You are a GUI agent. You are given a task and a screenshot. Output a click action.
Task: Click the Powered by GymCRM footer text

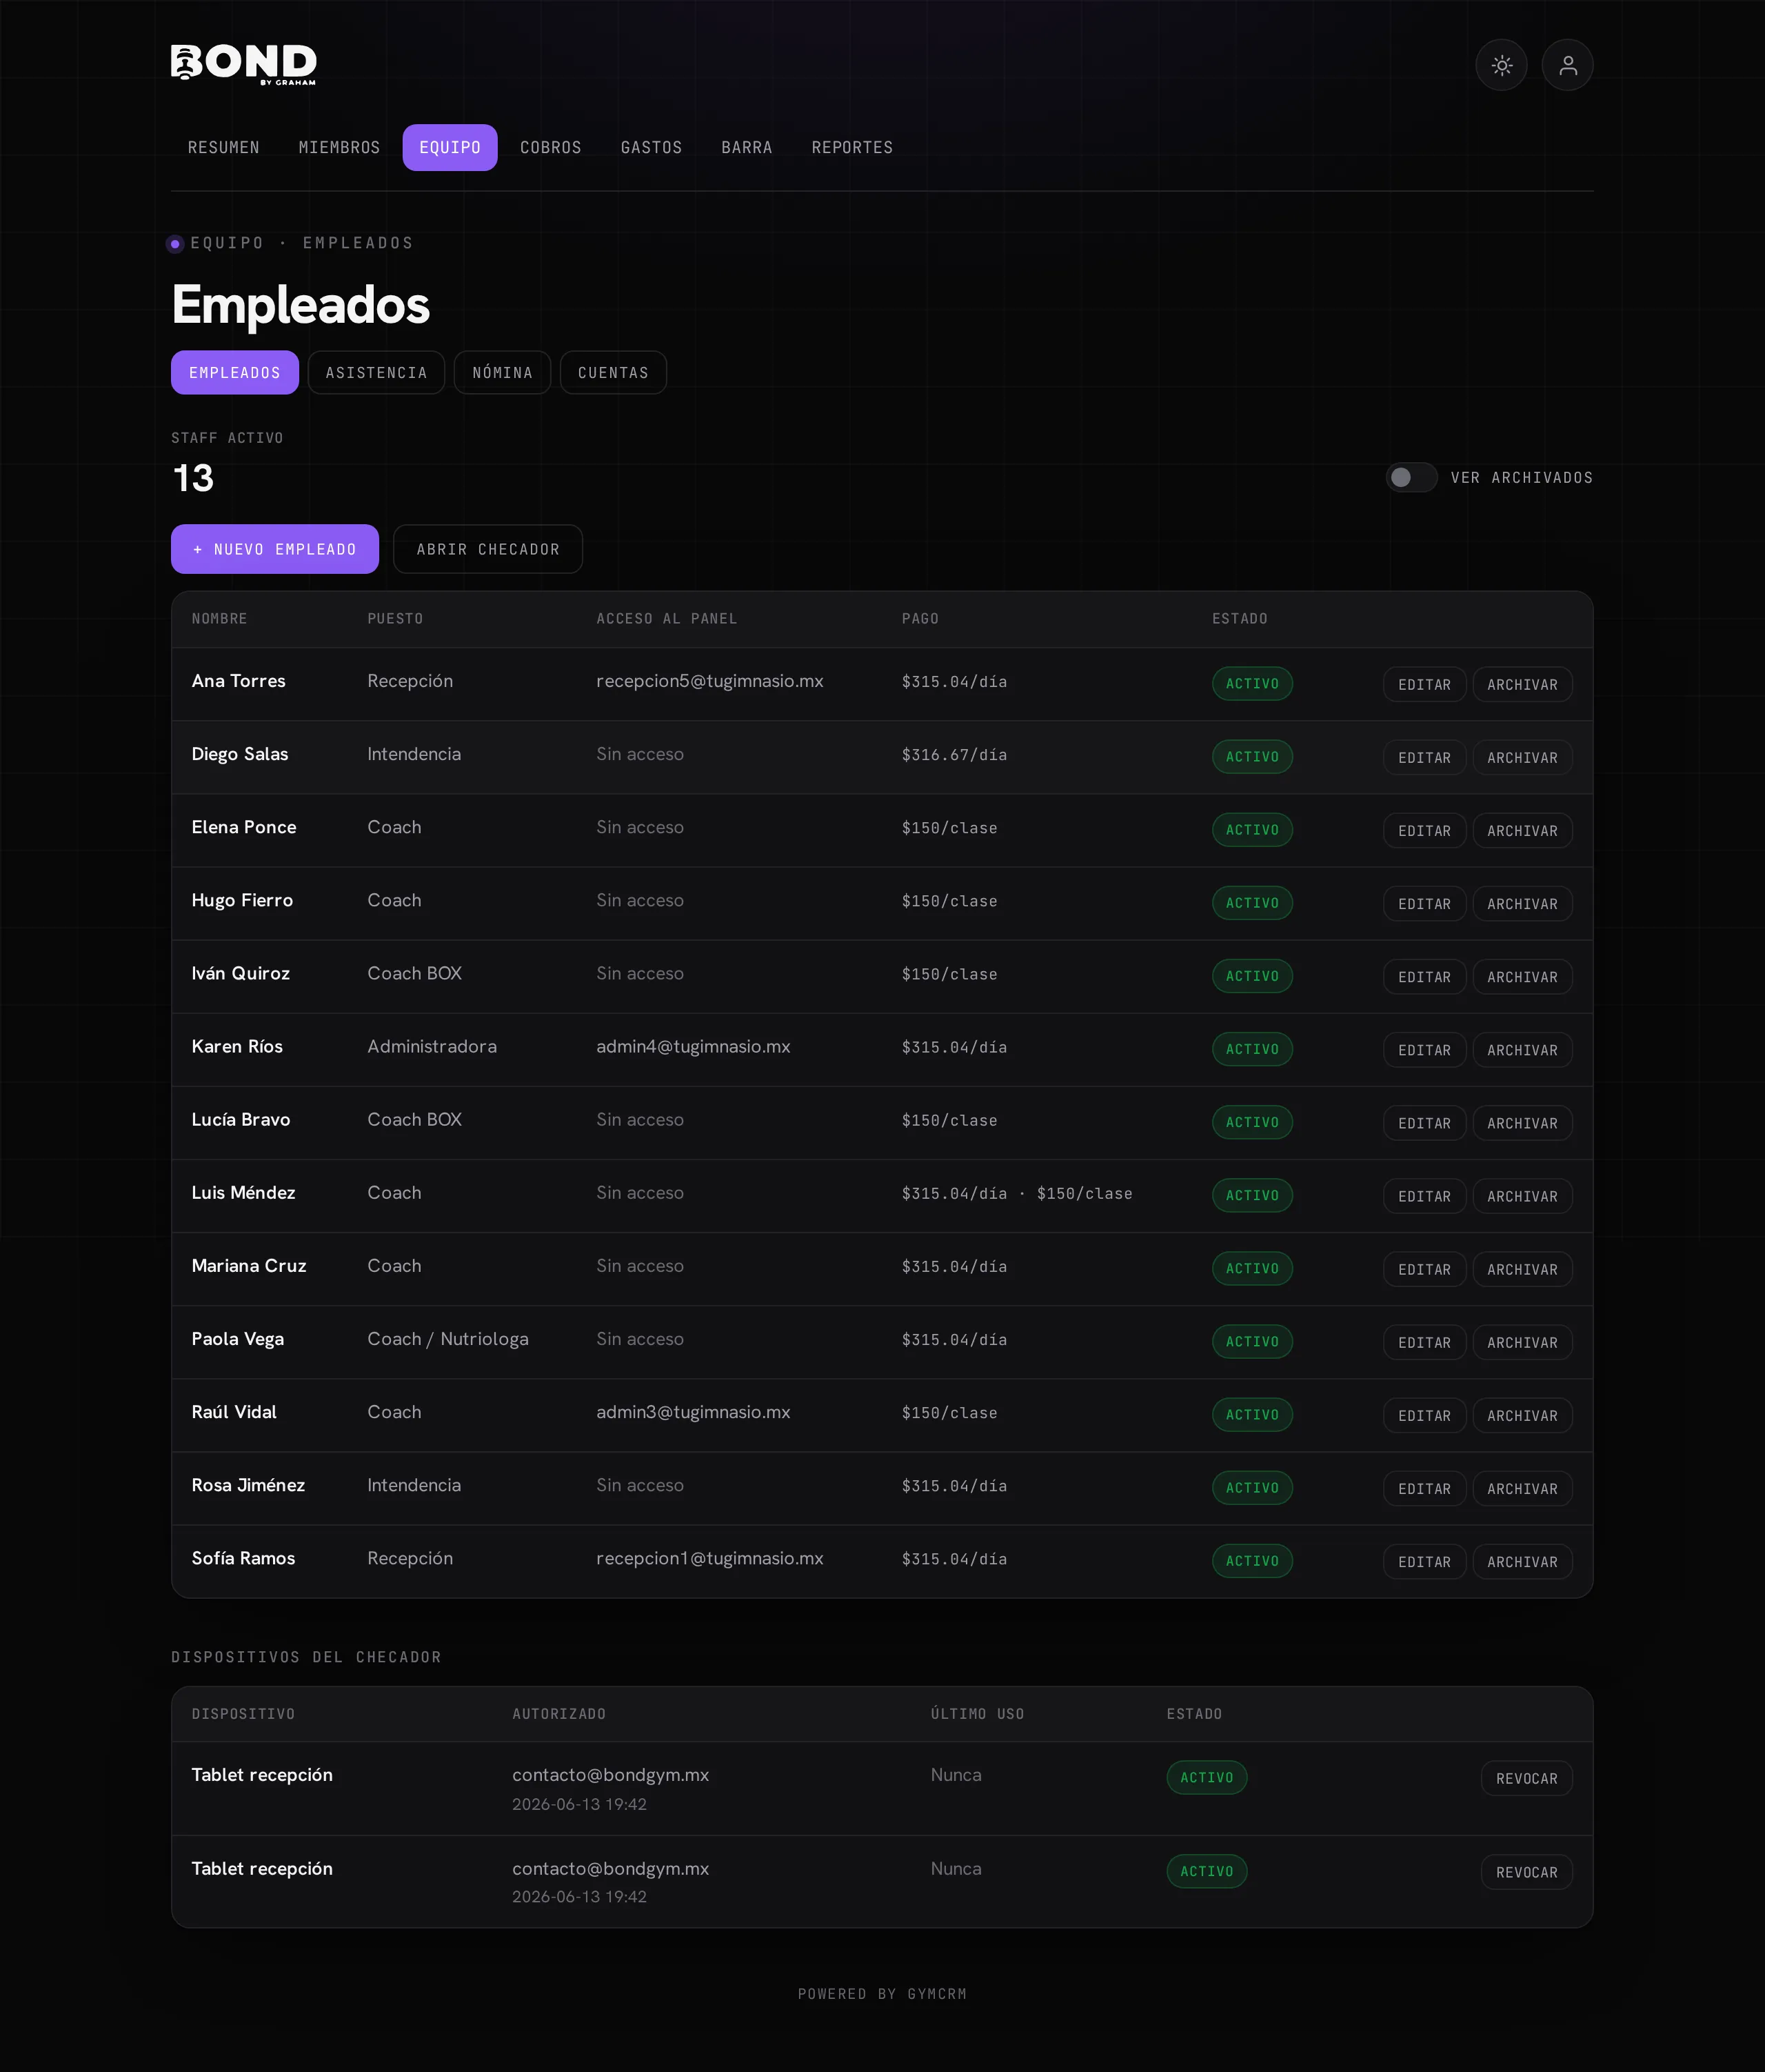882,1993
